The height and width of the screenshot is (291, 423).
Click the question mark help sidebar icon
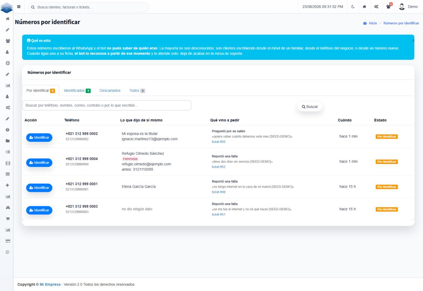click(7, 130)
